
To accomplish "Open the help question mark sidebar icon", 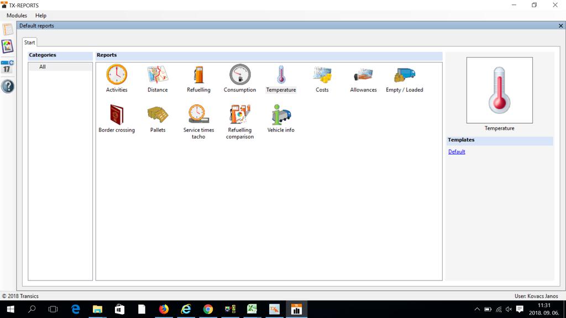I will (8, 86).
